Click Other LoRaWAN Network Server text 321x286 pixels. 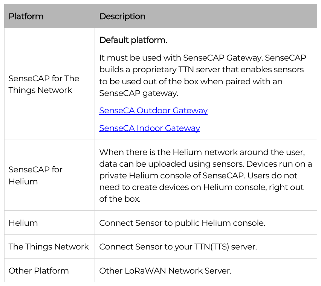pyautogui.click(x=165, y=271)
